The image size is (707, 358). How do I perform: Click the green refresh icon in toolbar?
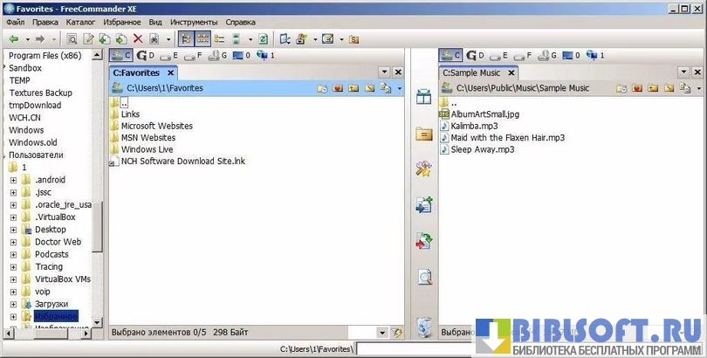[263, 39]
